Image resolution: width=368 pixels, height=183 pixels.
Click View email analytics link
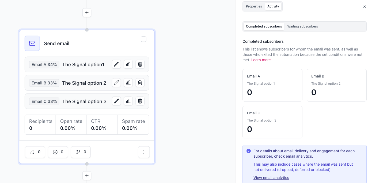pos(271,178)
